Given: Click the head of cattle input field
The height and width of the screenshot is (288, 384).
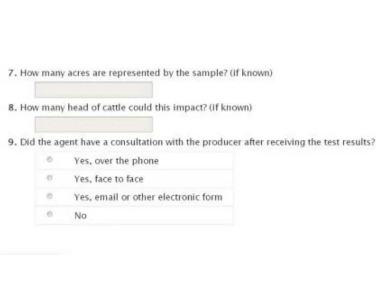Looking at the screenshot, I should (93, 124).
